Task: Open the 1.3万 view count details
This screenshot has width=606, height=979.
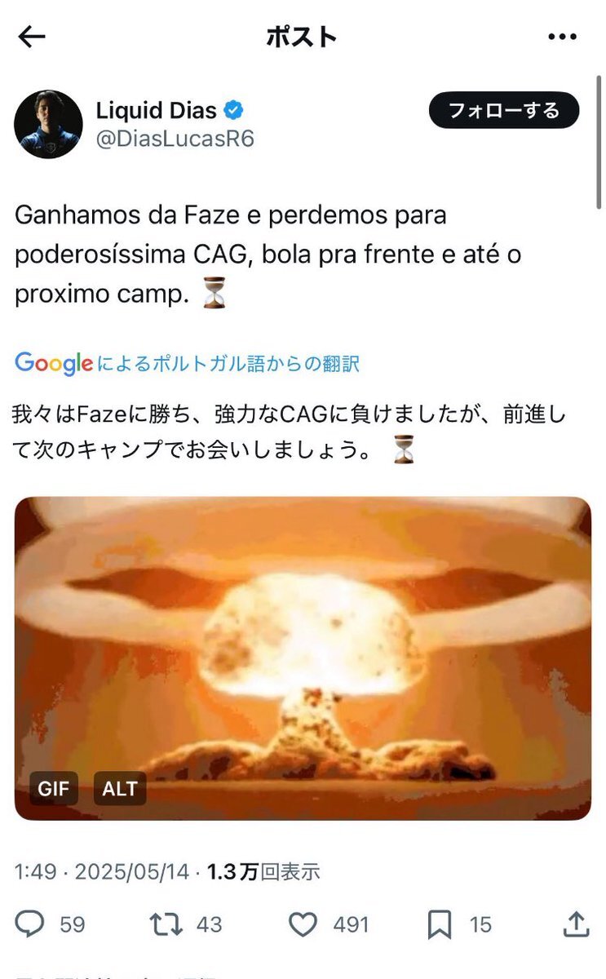Action: [x=263, y=872]
